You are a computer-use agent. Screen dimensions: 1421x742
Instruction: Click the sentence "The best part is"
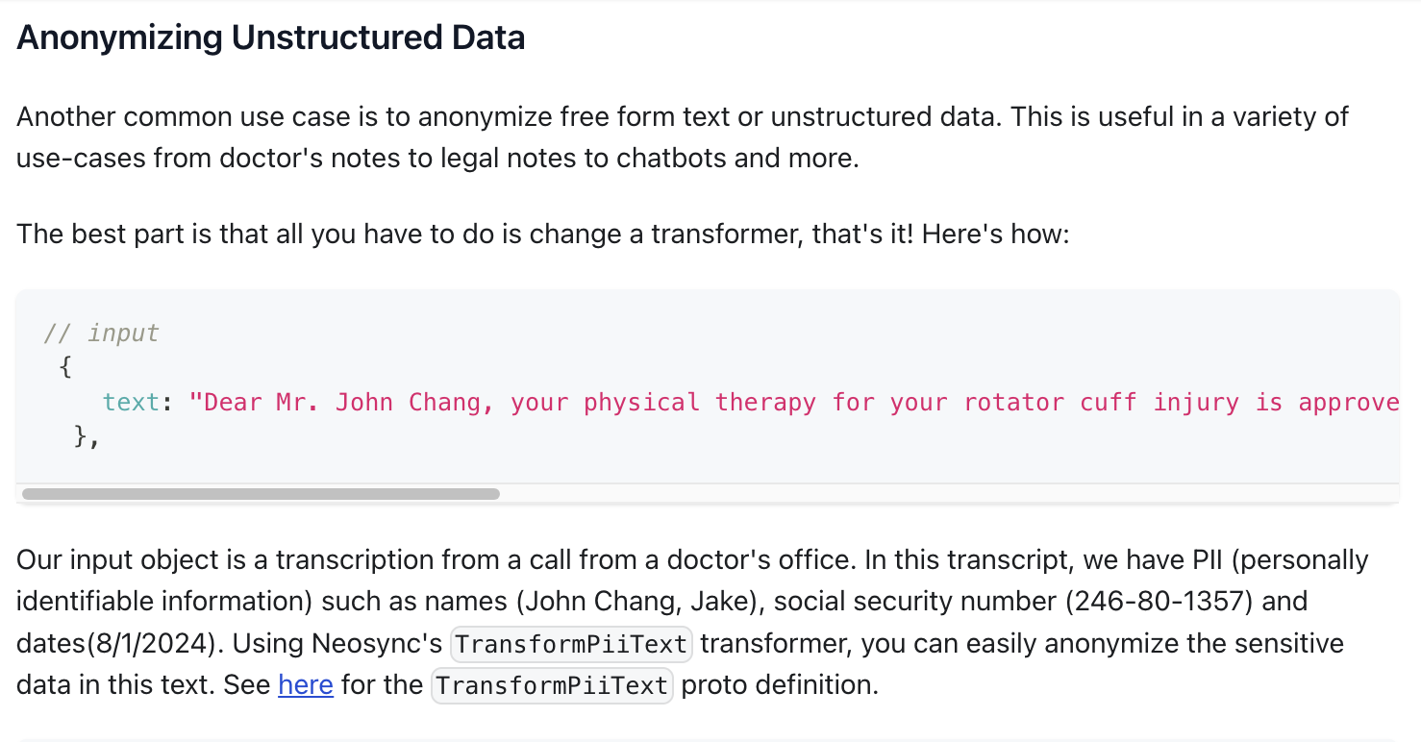click(543, 234)
